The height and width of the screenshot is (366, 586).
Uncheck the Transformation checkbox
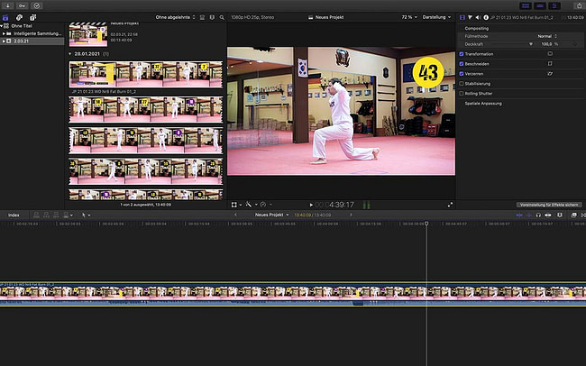pyautogui.click(x=462, y=54)
